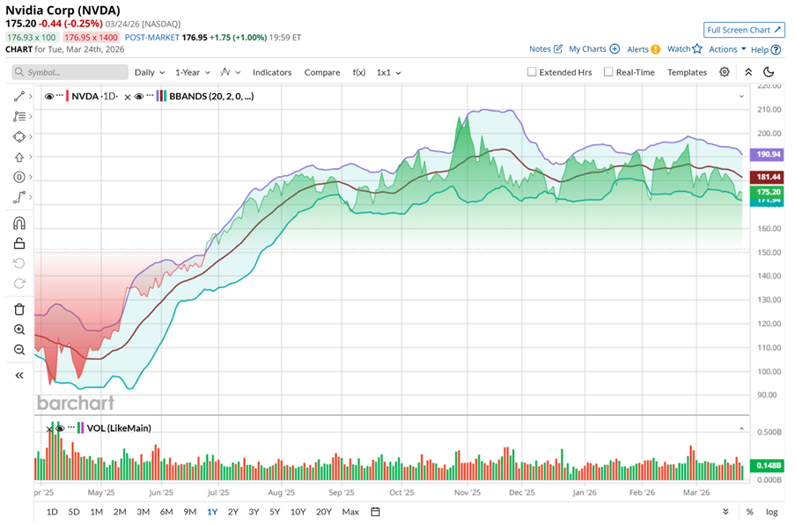Delete drawings with the trash icon
795x525 pixels.
point(19,310)
